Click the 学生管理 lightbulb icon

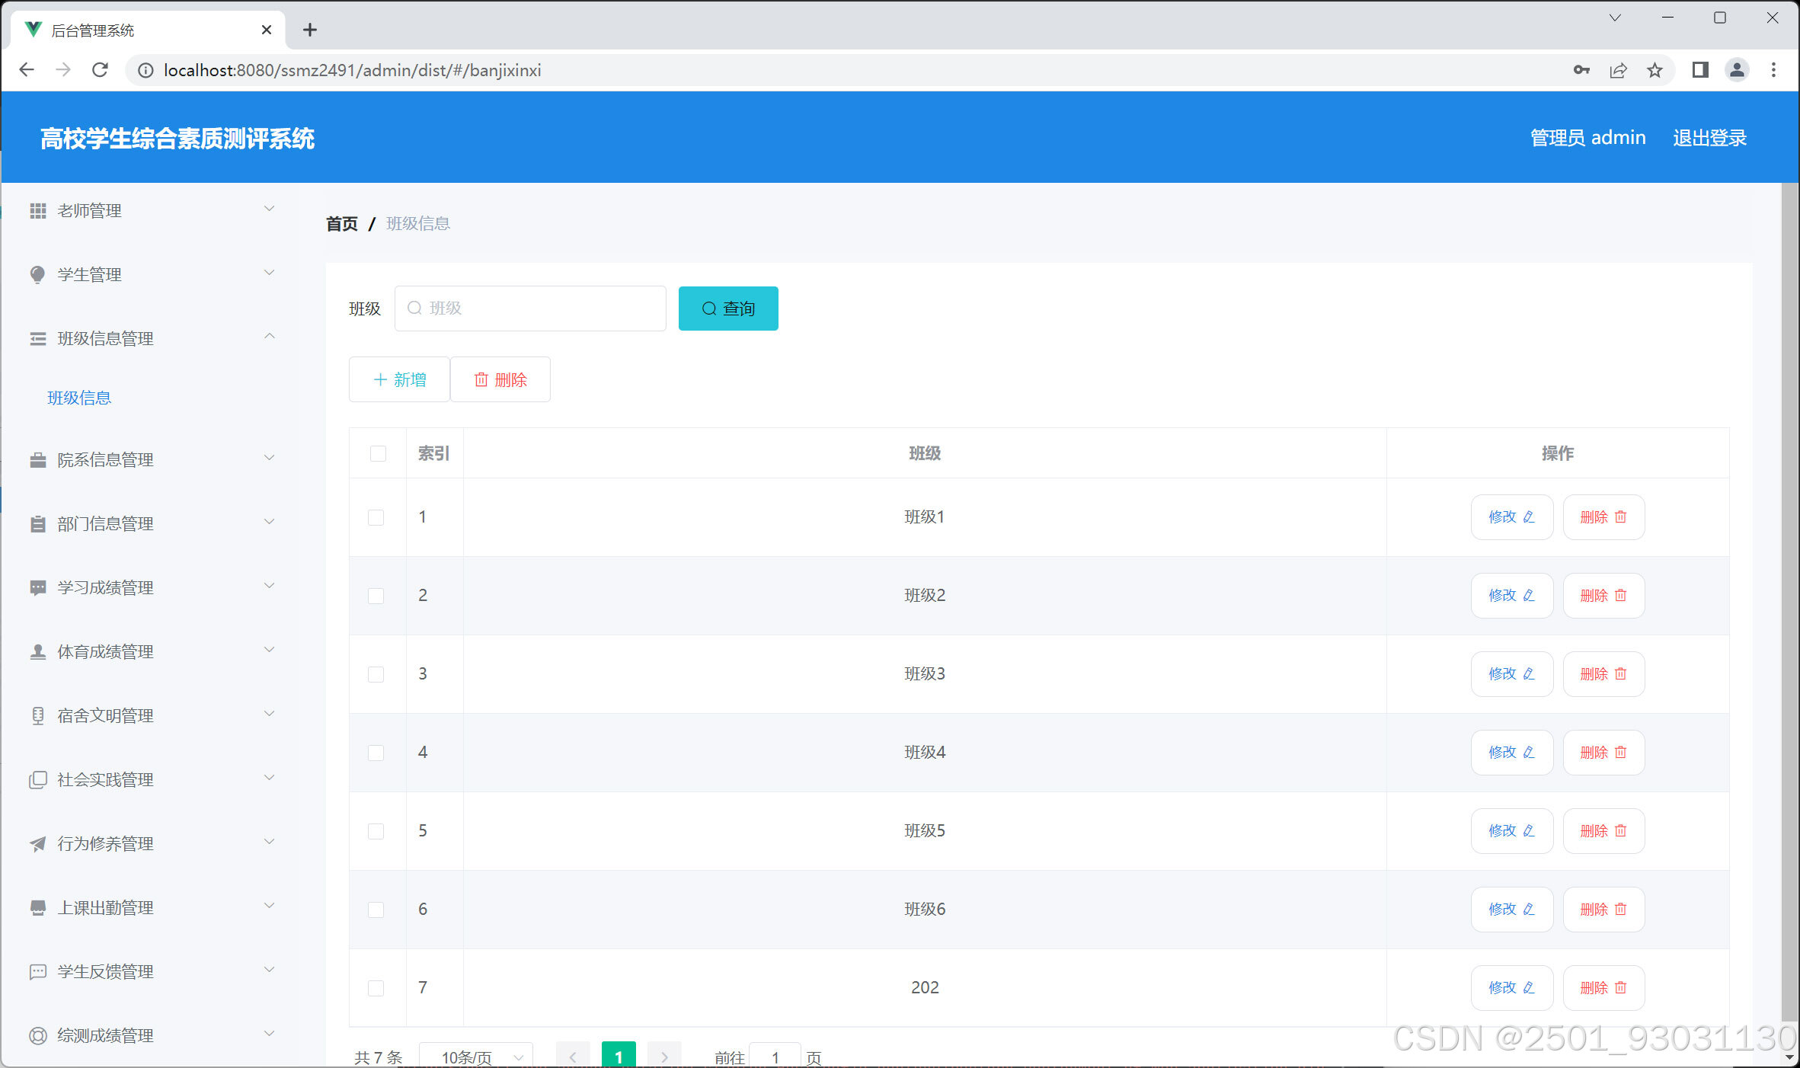pyautogui.click(x=37, y=274)
